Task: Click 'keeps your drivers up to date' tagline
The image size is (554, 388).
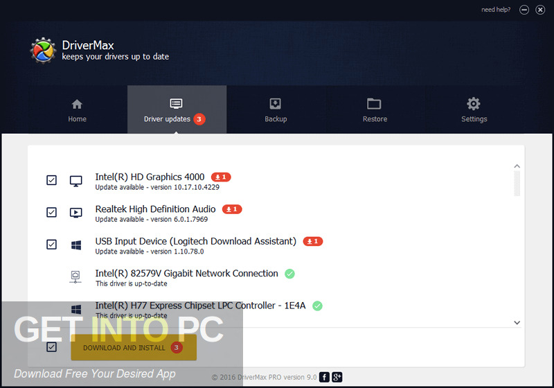Action: pos(116,57)
